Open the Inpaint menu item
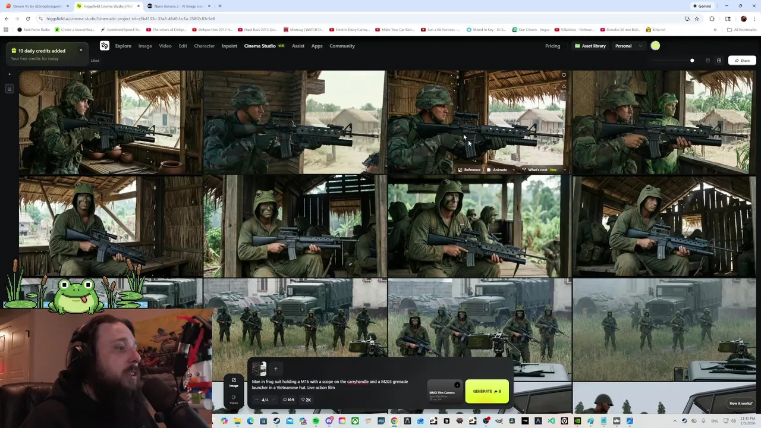Screen dimensions: 761x428 coord(229,46)
